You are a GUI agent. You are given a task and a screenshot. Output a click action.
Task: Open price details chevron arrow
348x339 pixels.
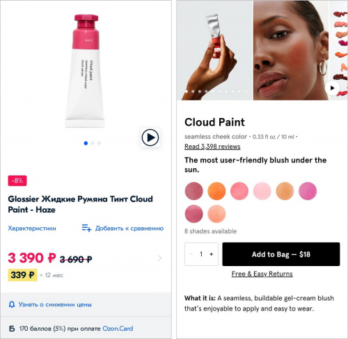click(x=160, y=258)
